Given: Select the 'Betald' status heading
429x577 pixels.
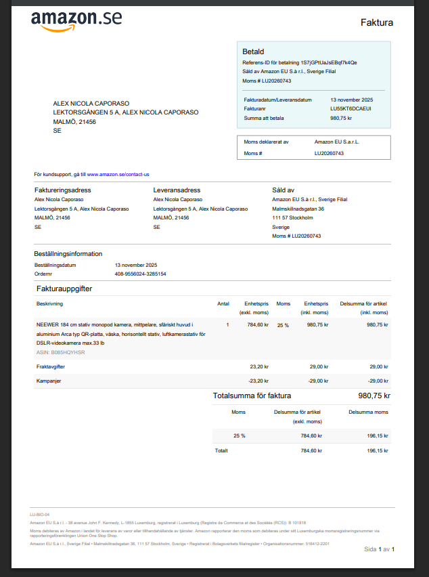Looking at the screenshot, I should 253,51.
